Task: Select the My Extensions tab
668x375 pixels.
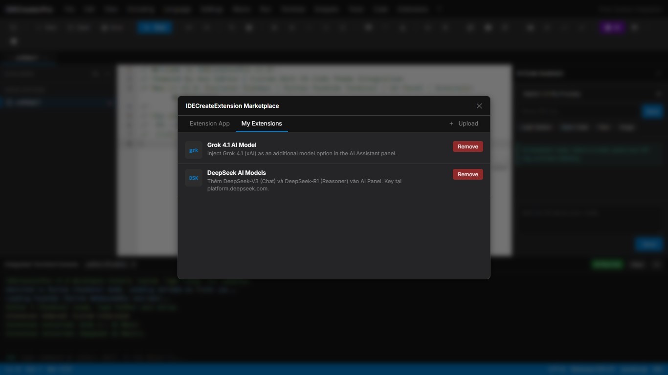Action: (262, 124)
